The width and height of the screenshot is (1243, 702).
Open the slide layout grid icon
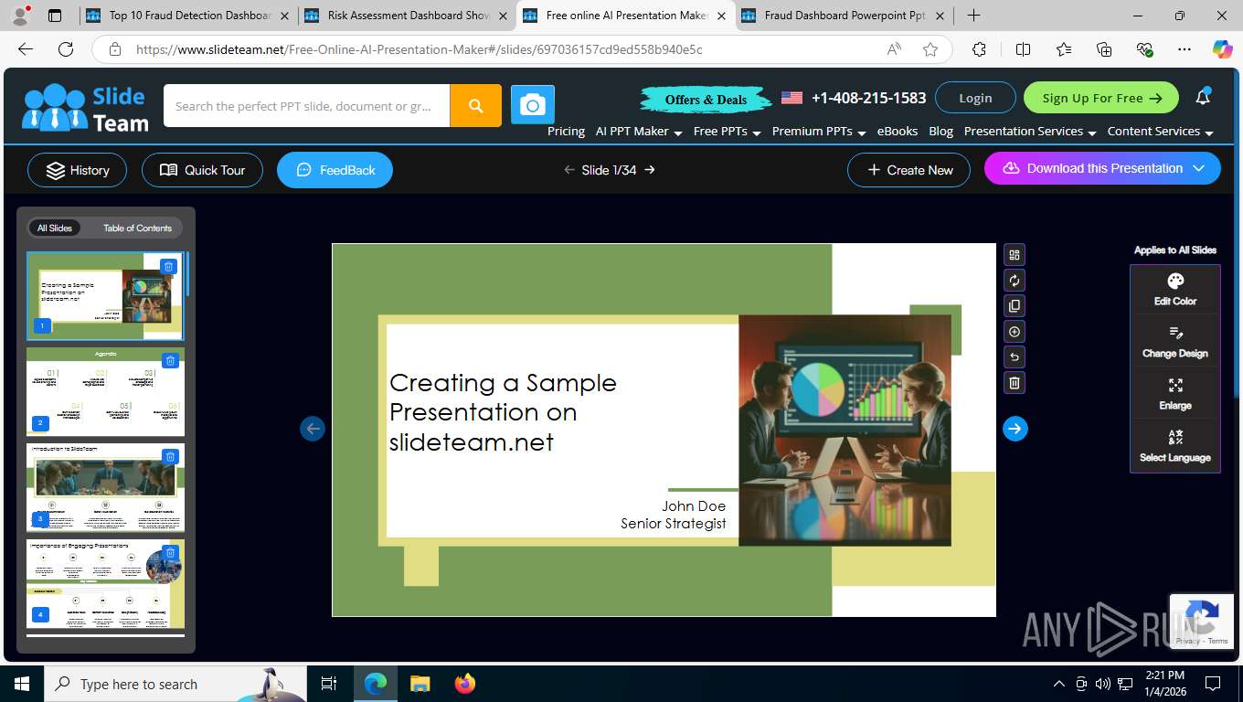click(1015, 255)
